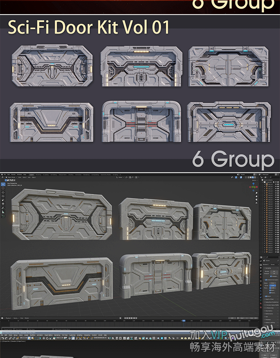Open the viewport View menu
The width and height of the screenshot is (280, 358).
click(20, 178)
